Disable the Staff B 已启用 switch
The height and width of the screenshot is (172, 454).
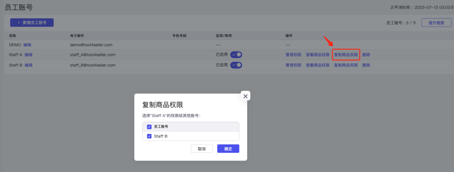coord(236,65)
